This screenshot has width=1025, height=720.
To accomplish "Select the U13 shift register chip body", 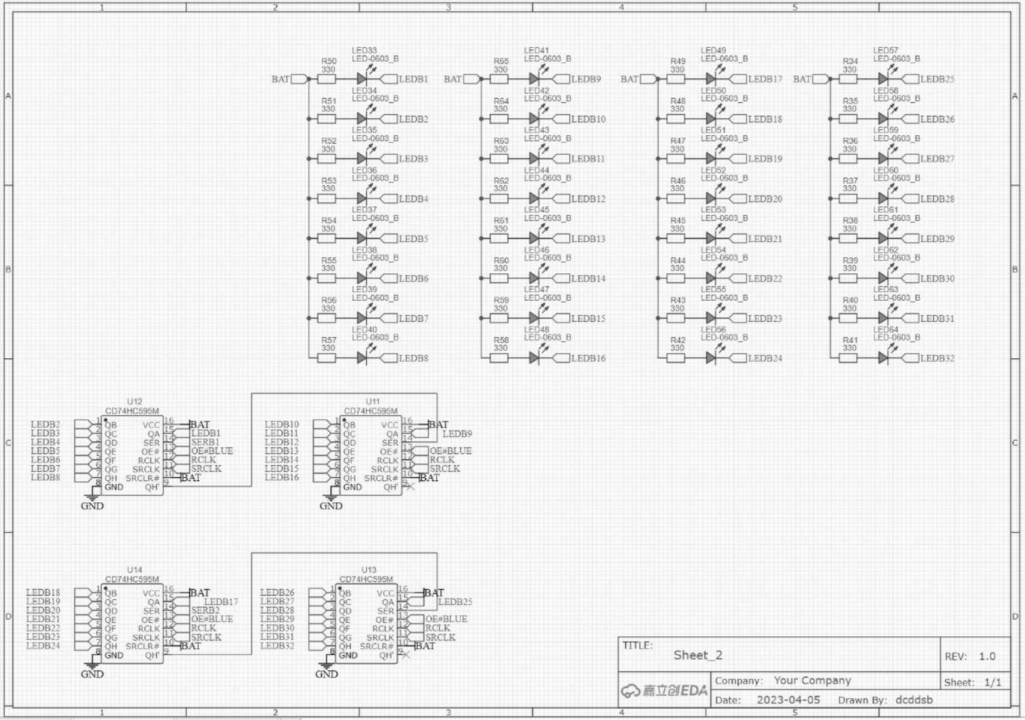I will [x=366, y=624].
